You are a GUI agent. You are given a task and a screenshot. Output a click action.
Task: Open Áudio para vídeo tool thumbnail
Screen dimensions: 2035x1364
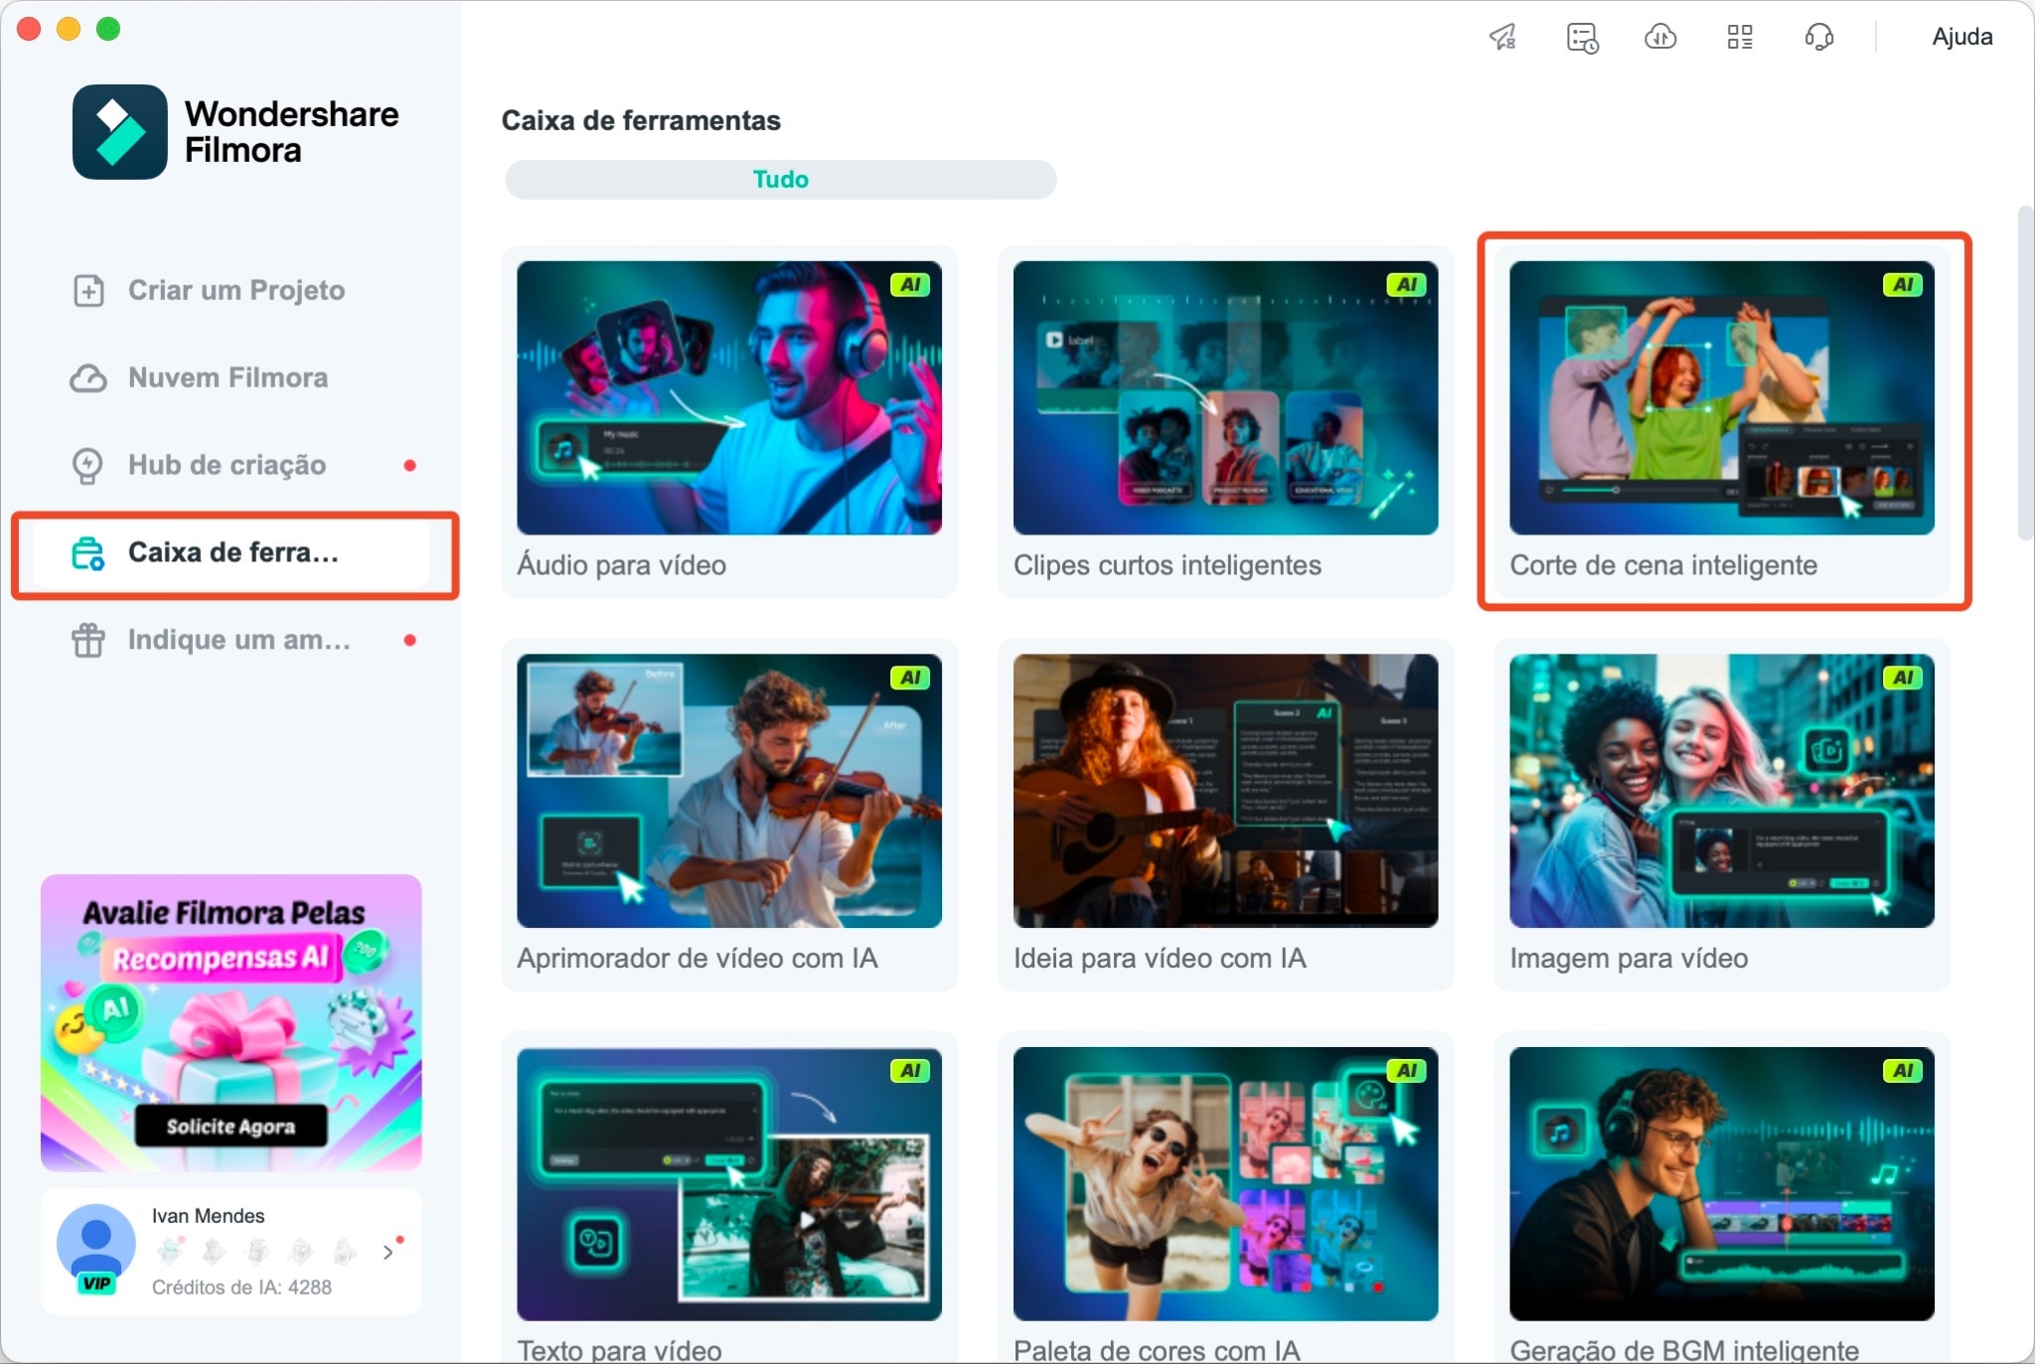point(729,397)
